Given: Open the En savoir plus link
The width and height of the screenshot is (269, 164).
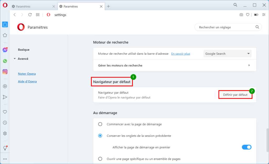Looking at the screenshot, I should (181, 54).
